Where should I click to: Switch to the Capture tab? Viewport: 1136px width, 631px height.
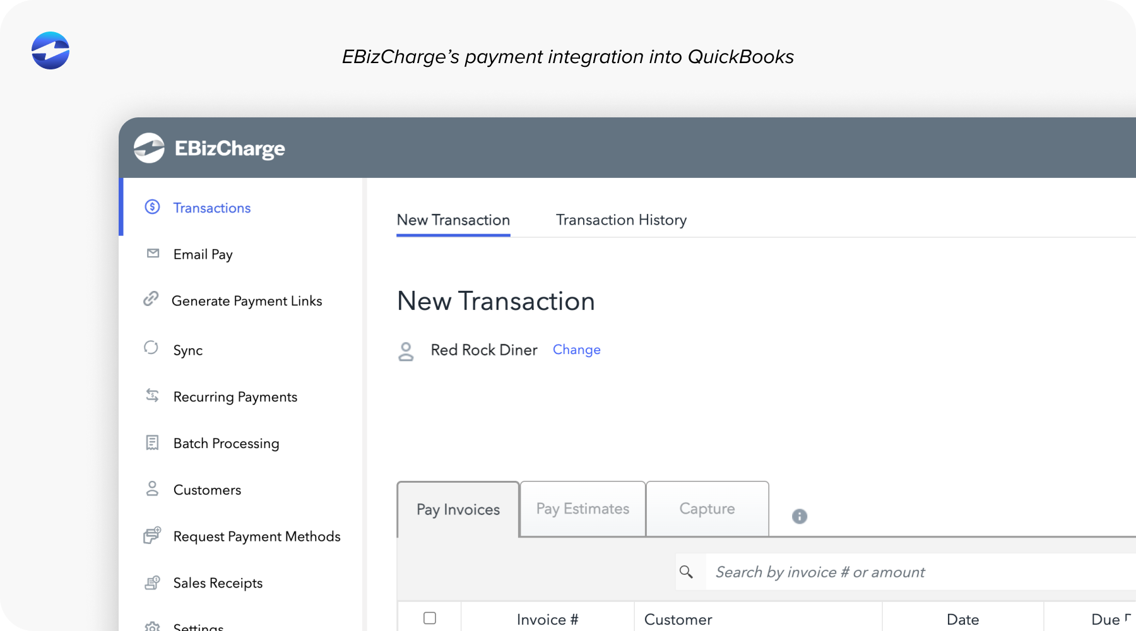[x=707, y=509]
